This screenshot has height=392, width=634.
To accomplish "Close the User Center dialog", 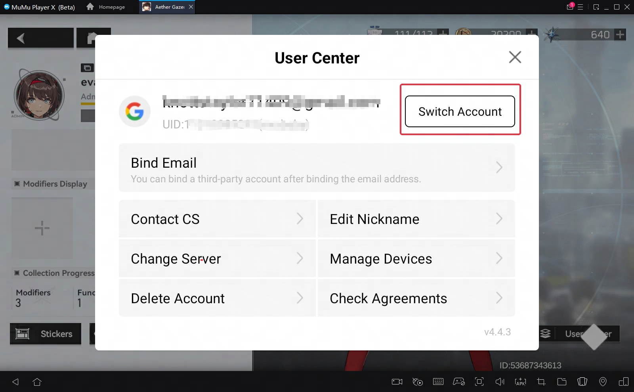I will [x=515, y=57].
